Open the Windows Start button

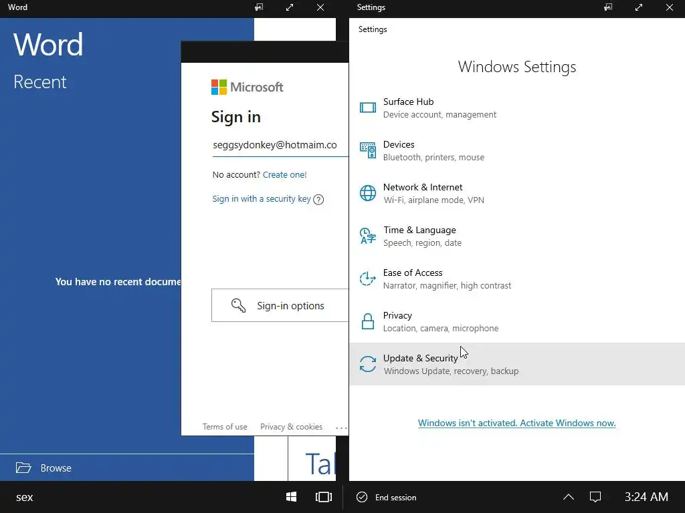292,497
